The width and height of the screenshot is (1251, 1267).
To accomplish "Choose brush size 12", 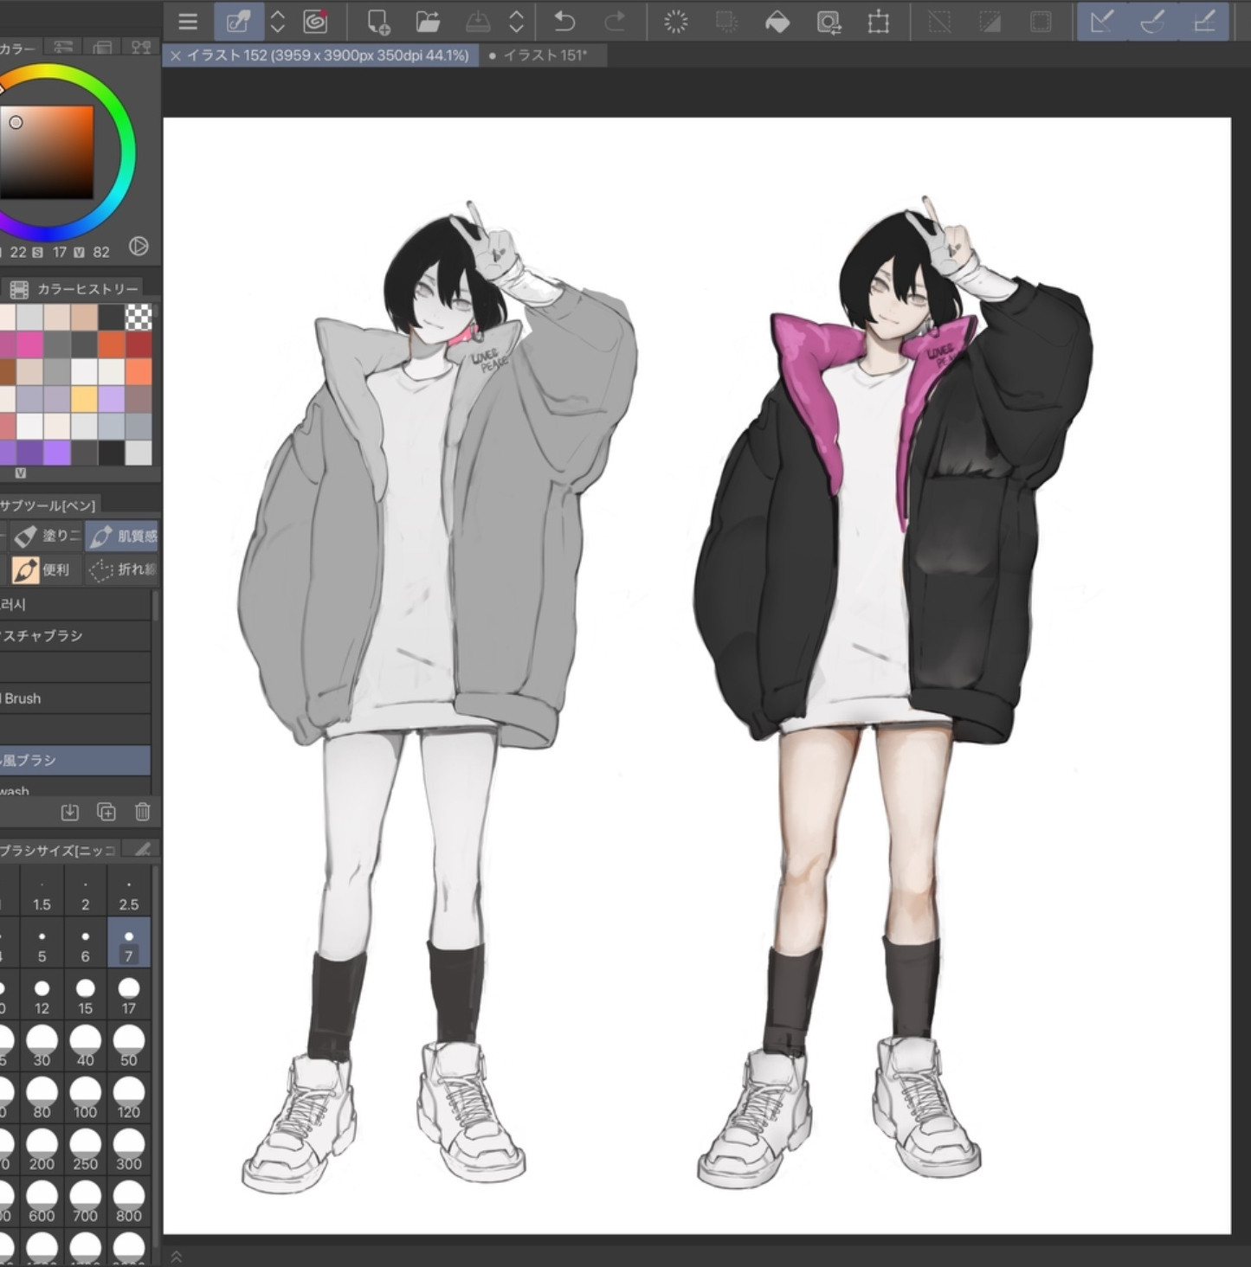I will pyautogui.click(x=42, y=995).
